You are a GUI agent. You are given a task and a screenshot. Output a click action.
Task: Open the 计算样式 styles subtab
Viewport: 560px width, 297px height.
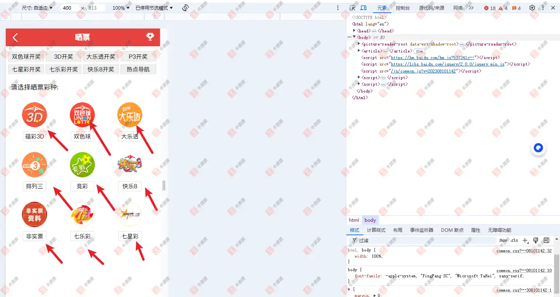376,230
